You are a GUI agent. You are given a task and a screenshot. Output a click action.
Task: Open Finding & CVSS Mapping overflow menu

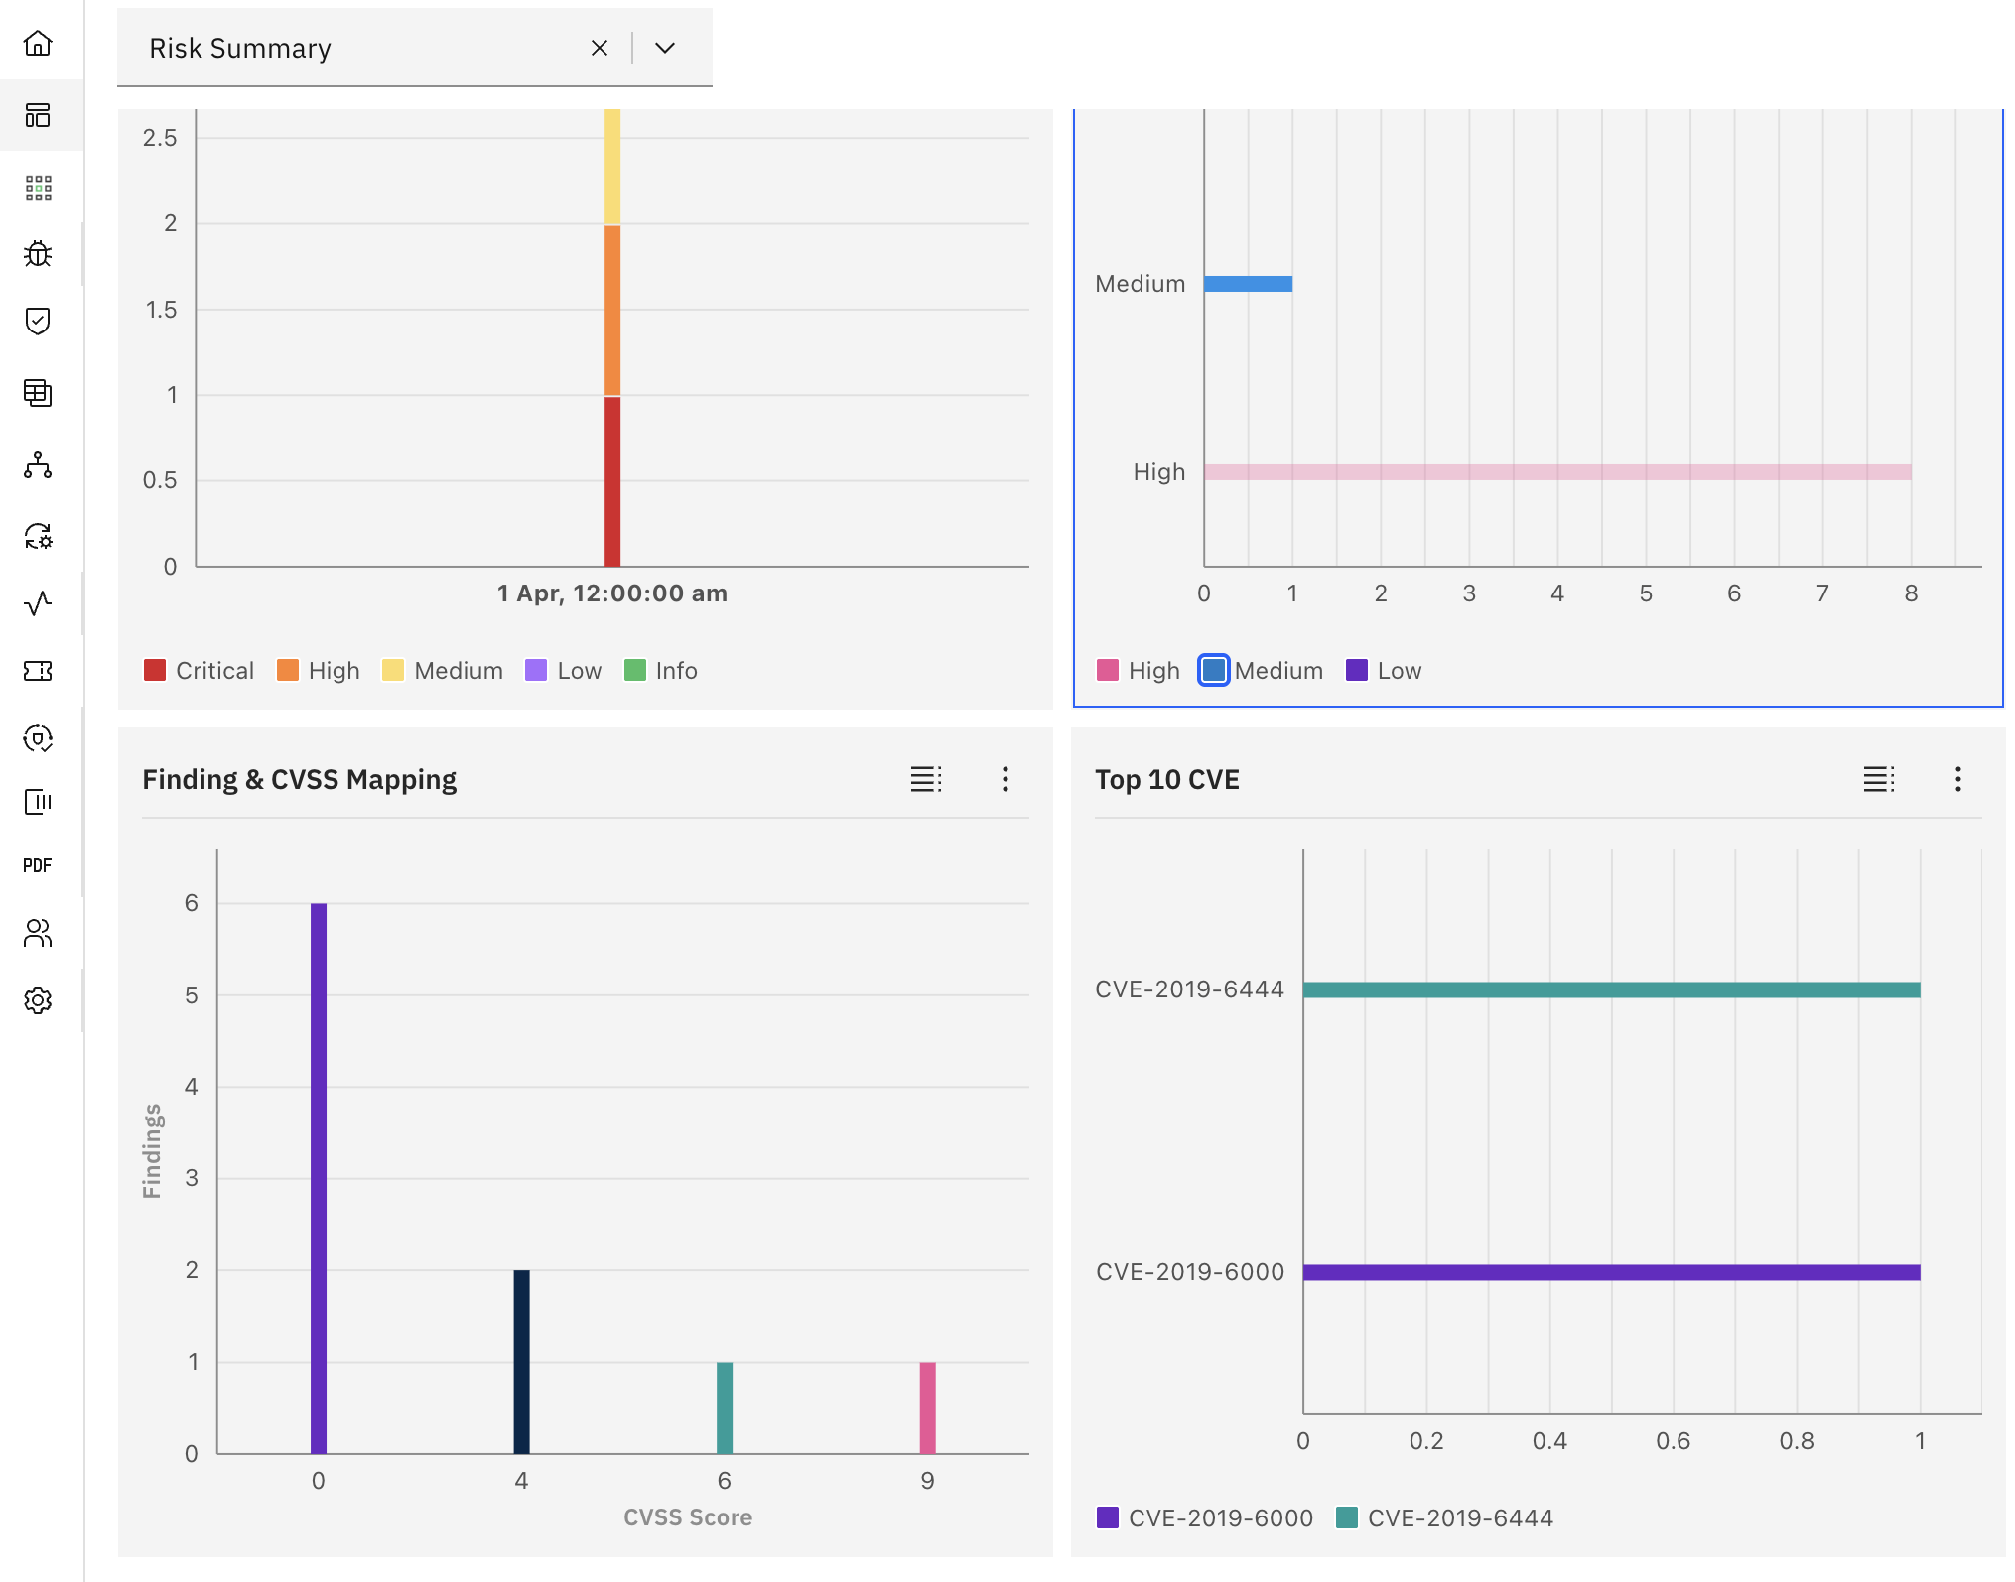point(1005,779)
